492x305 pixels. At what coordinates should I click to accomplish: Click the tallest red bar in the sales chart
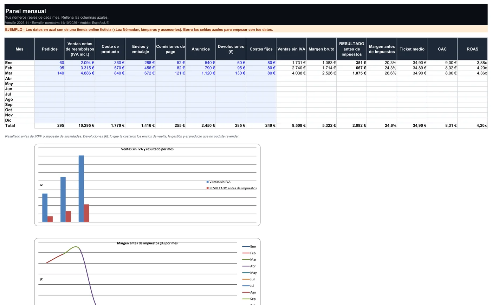click(x=86, y=213)
